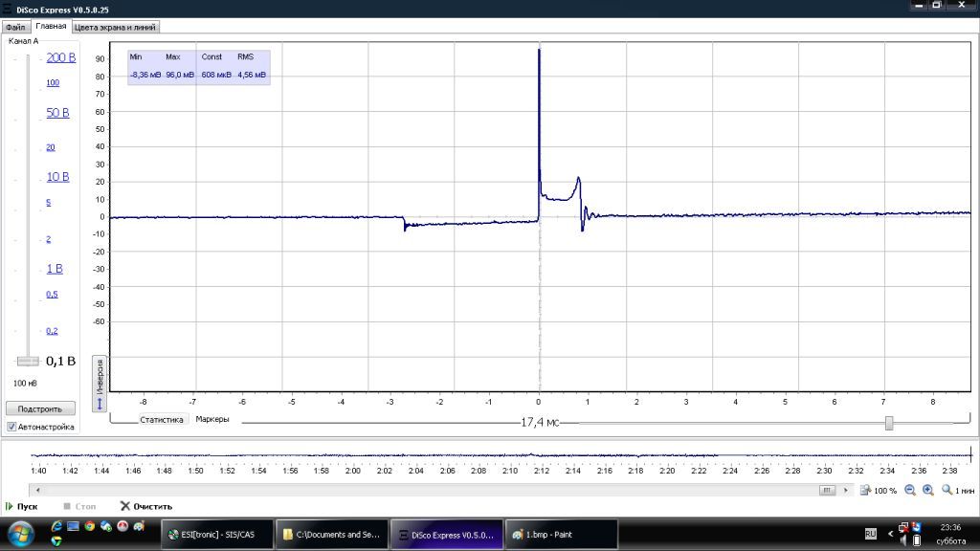Toggle the Инверсия signal inversion button
Screen dimensions: 980x551
pyautogui.click(x=100, y=384)
